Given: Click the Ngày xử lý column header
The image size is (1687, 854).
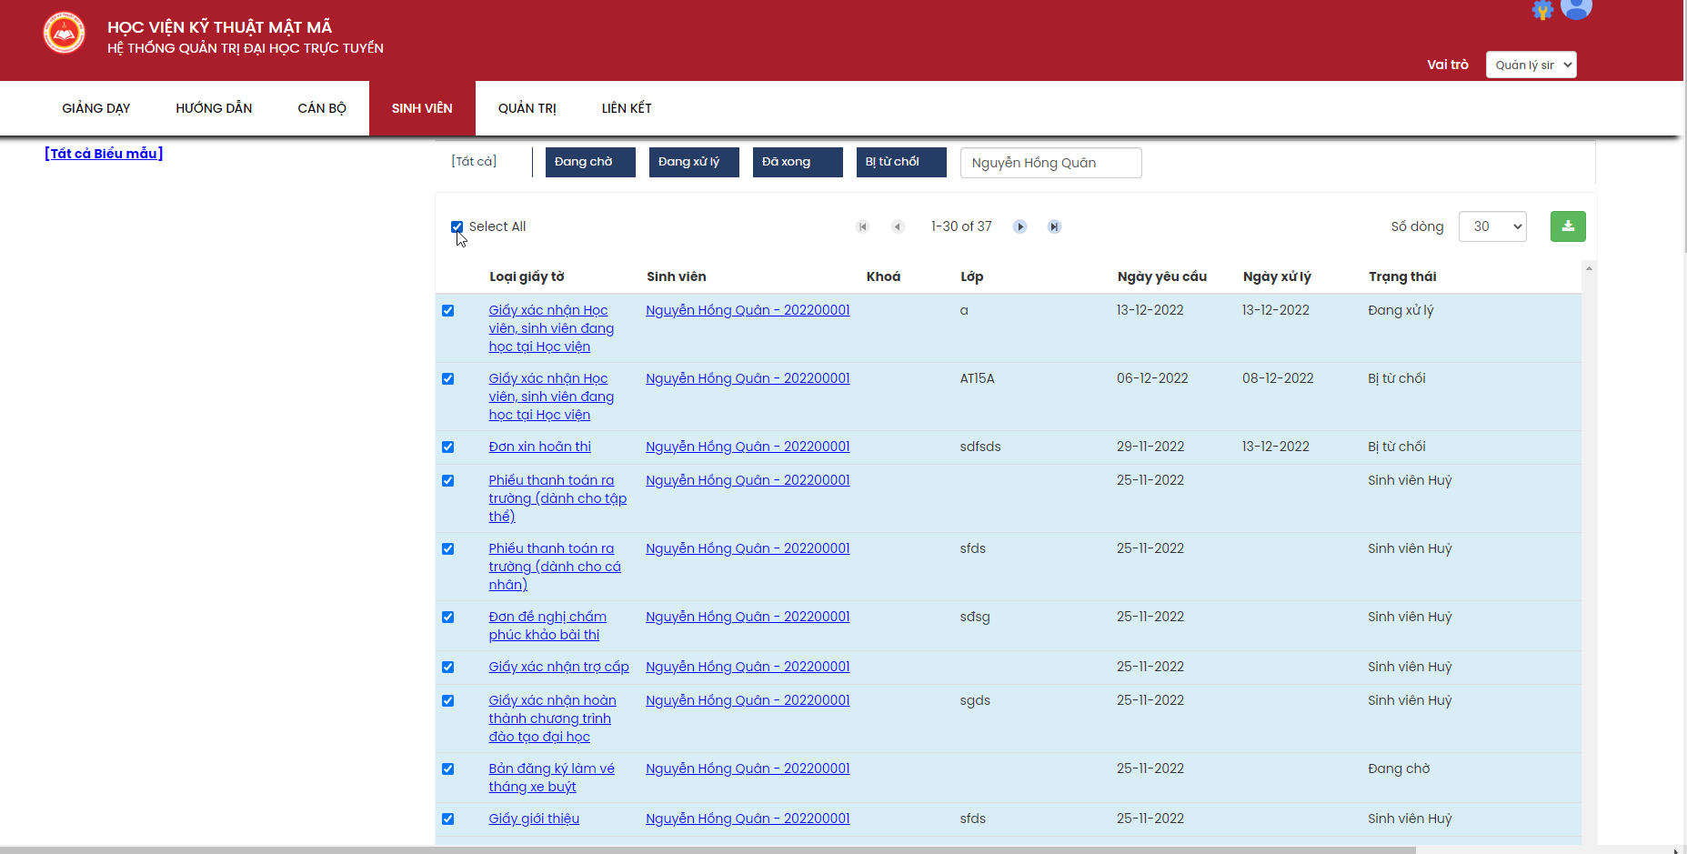Looking at the screenshot, I should (x=1277, y=276).
